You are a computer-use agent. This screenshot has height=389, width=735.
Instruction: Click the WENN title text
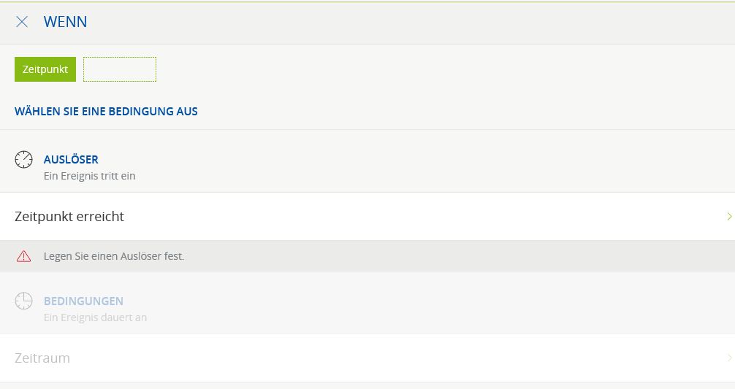tap(65, 22)
